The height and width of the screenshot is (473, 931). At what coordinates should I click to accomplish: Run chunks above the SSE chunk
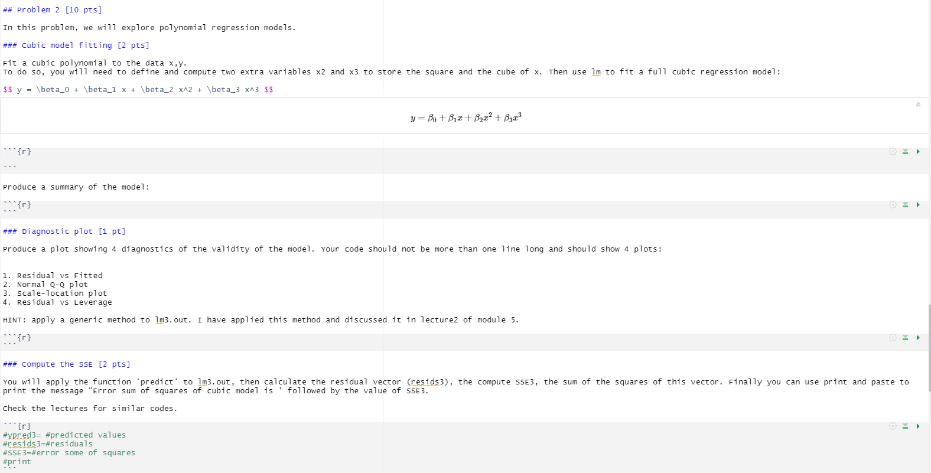[904, 426]
